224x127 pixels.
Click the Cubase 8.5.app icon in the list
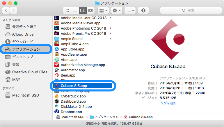click(x=57, y=86)
